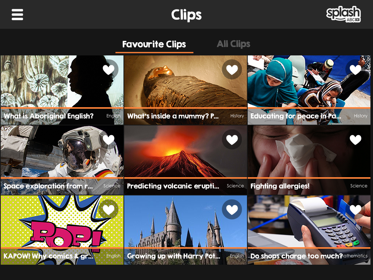This screenshot has width=373, height=280.
Task: Toggle heart on Educating for peace clip
Action: coord(356,70)
